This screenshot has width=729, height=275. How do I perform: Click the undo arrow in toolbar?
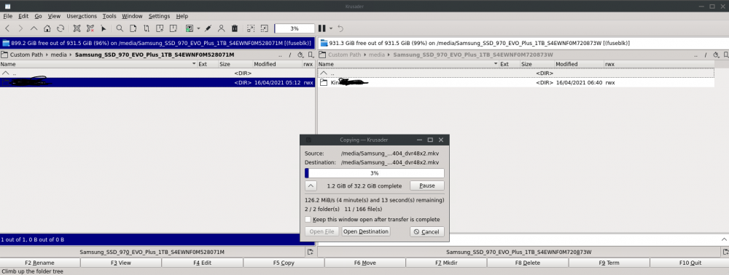[x=340, y=28]
